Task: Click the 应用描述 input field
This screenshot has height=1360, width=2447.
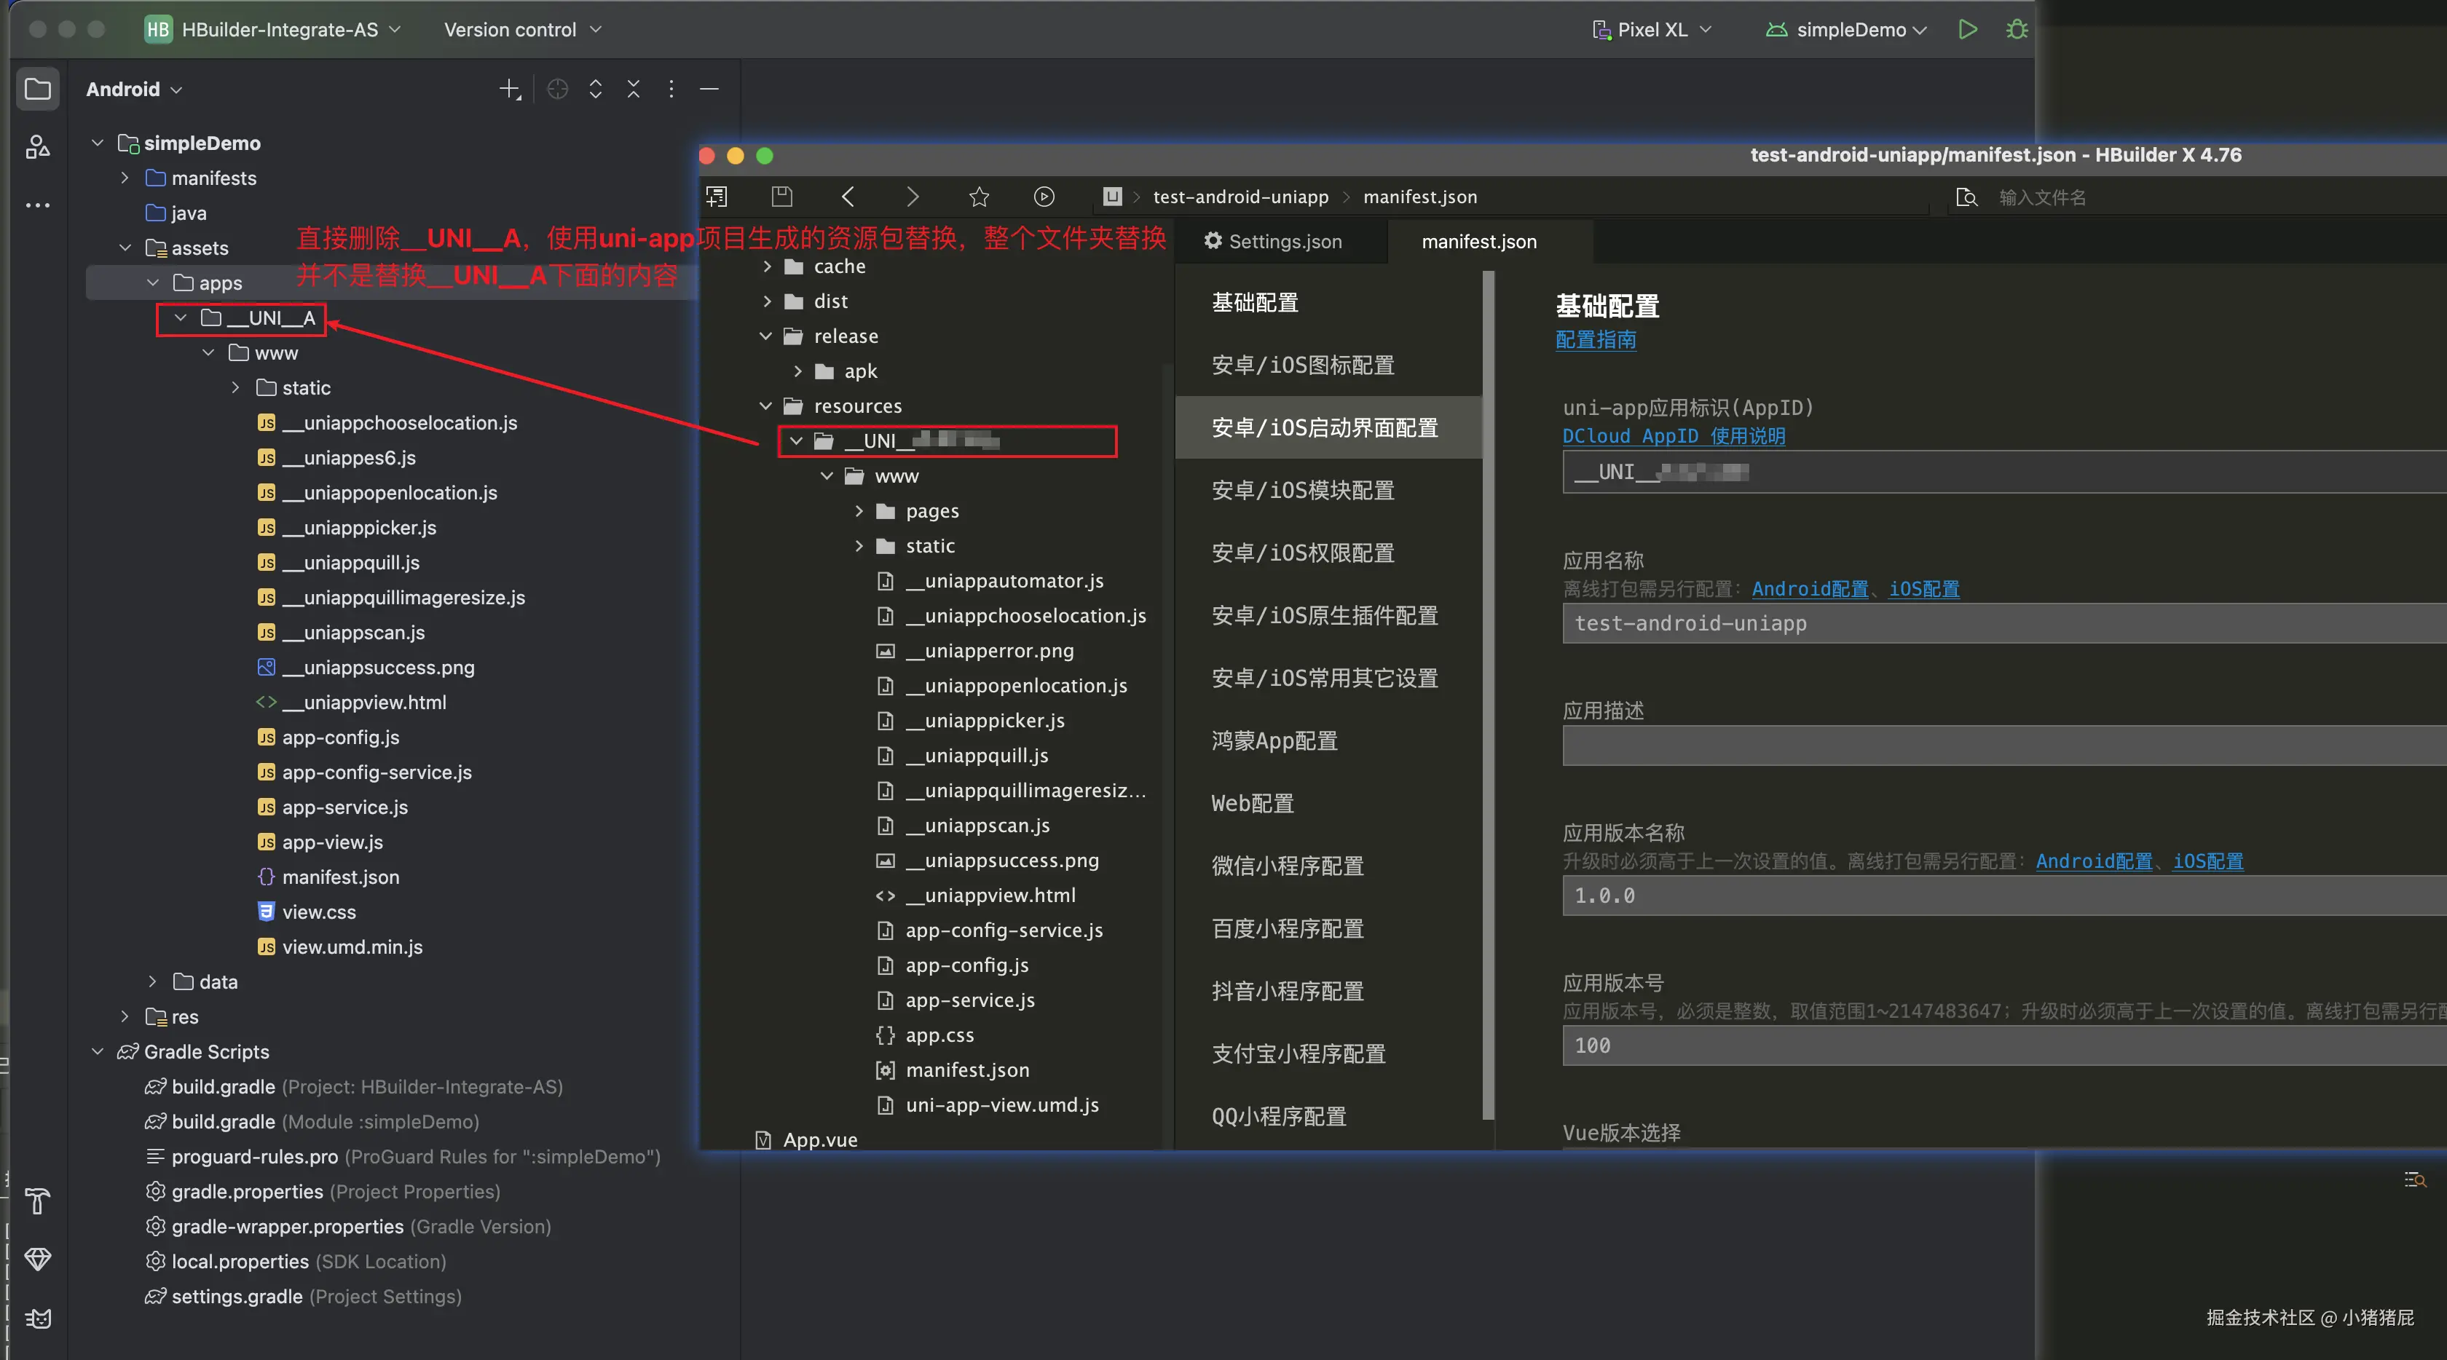Action: [1995, 746]
